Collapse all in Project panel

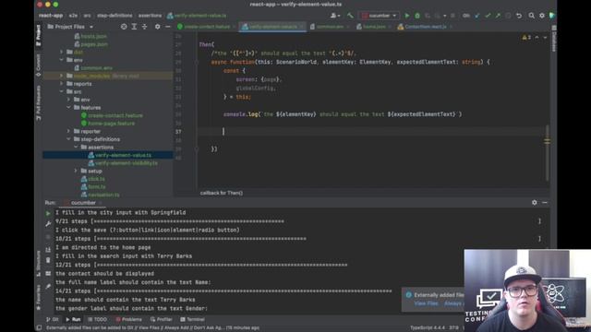click(x=145, y=27)
